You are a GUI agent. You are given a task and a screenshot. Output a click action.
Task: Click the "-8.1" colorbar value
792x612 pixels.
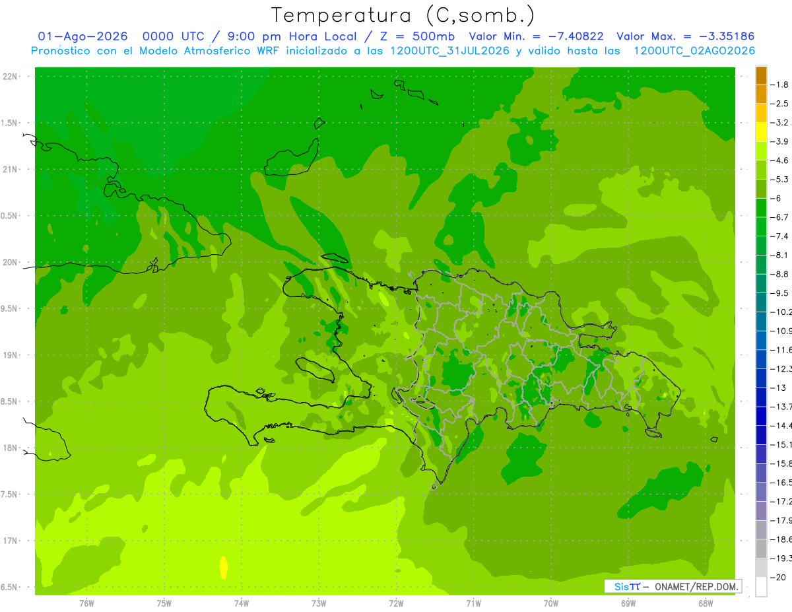tap(780, 255)
